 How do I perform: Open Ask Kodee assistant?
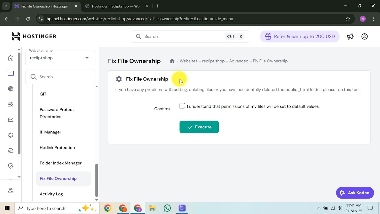coord(355,193)
